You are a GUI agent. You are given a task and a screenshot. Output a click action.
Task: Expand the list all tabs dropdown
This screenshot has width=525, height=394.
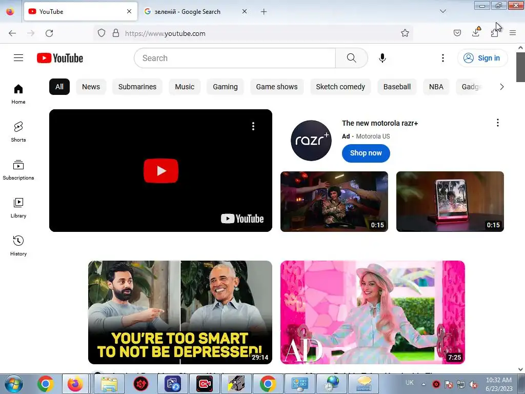point(442,11)
